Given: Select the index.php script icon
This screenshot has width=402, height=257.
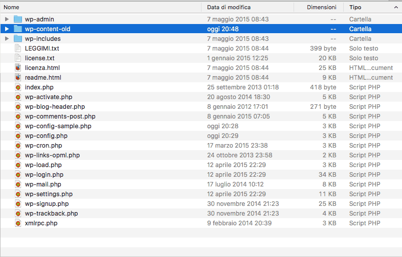Looking at the screenshot, I should point(18,87).
